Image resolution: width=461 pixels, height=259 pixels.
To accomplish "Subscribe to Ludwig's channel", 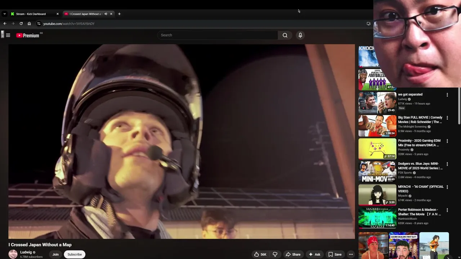I will 75,254.
